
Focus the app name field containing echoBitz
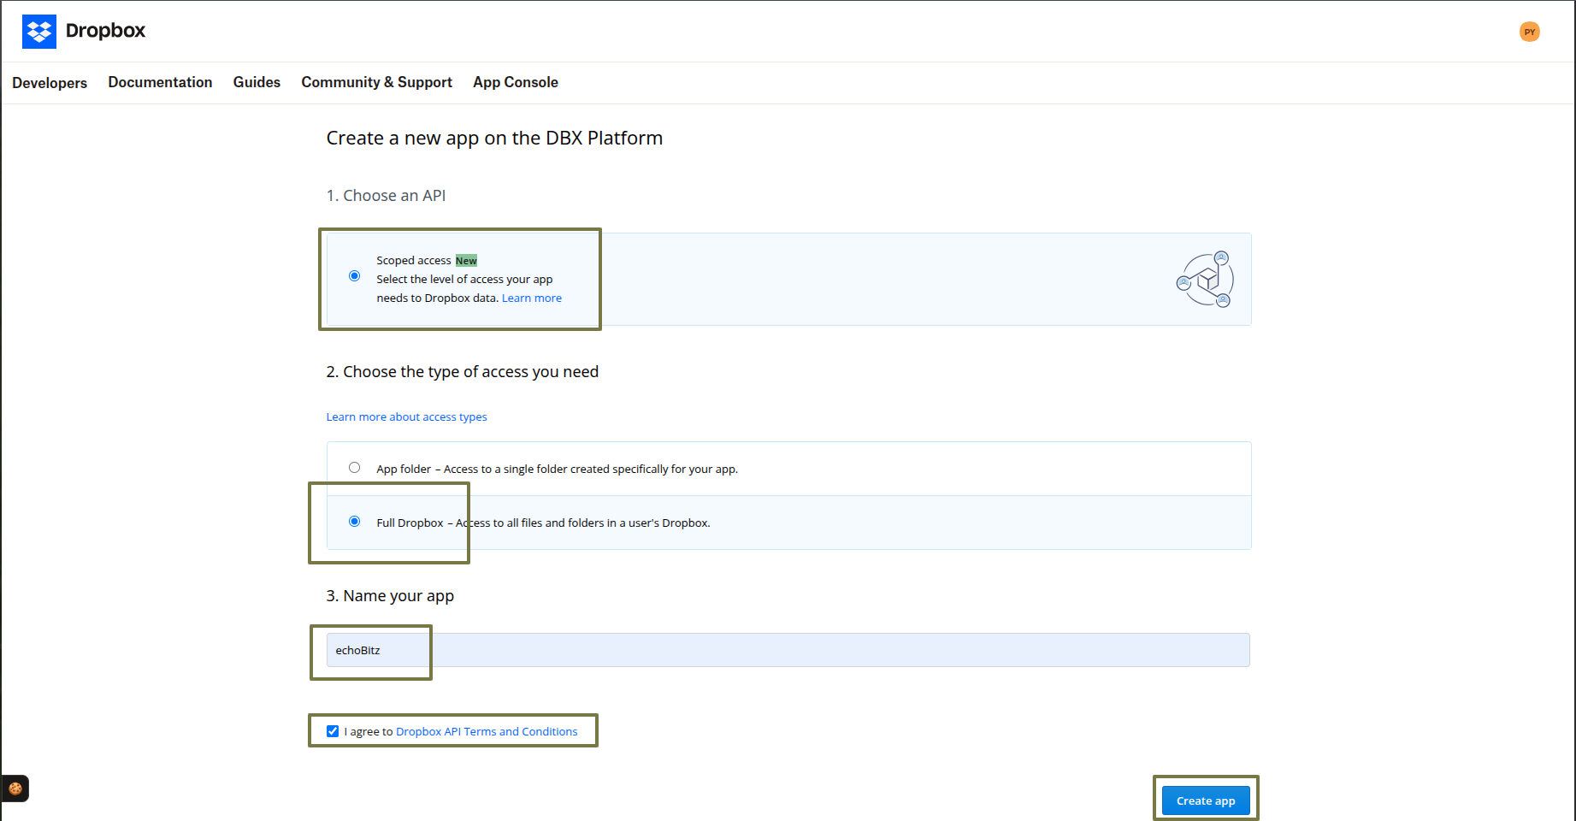click(788, 650)
